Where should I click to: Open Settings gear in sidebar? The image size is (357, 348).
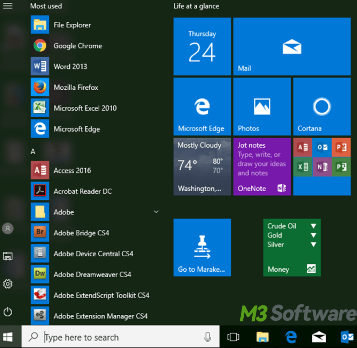coord(8,284)
